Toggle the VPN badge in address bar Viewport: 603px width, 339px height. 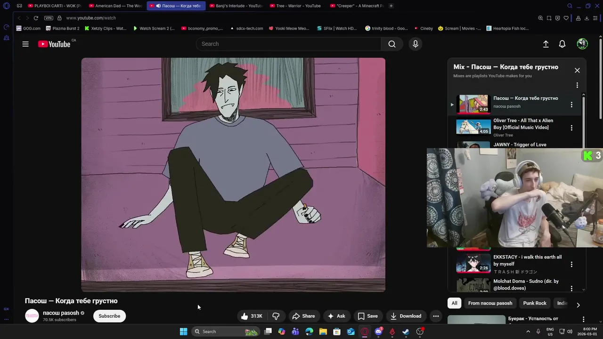49,18
